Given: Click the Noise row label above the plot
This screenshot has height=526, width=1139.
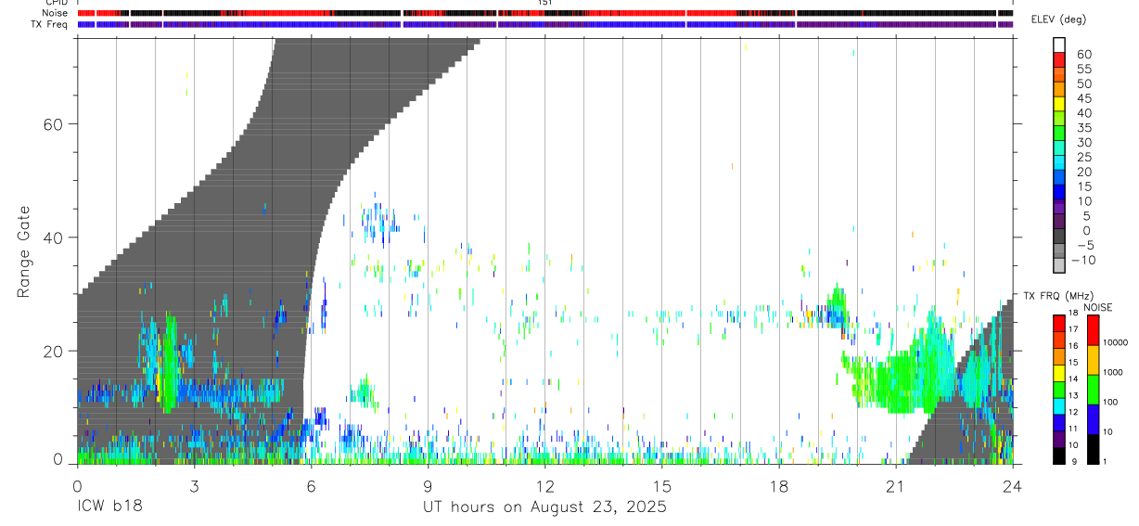Looking at the screenshot, I should coord(56,13).
